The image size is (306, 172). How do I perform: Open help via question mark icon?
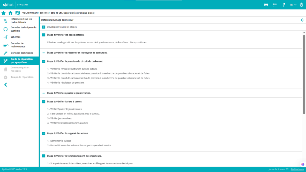[284, 5]
